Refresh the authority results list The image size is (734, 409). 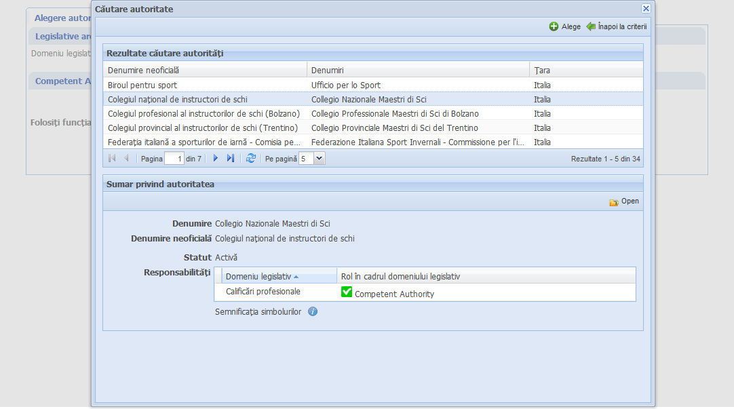click(251, 158)
